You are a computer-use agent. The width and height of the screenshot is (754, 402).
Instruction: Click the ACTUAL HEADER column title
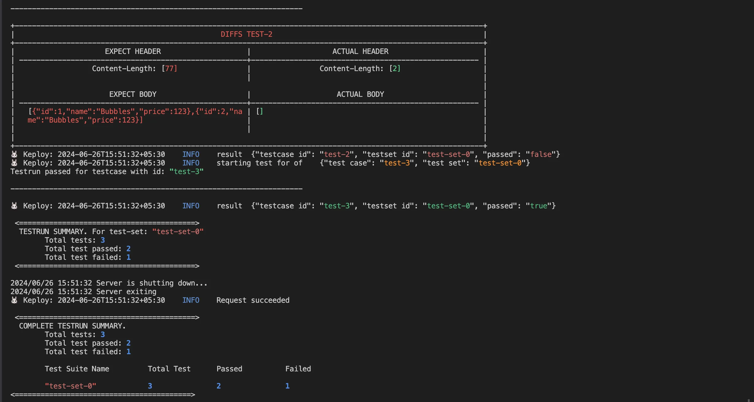pos(360,51)
